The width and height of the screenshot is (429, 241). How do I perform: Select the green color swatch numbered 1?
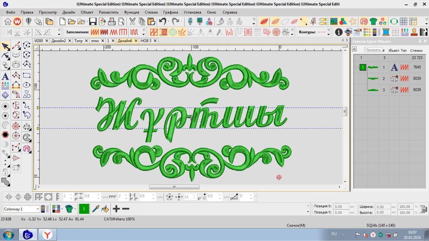[84, 209]
